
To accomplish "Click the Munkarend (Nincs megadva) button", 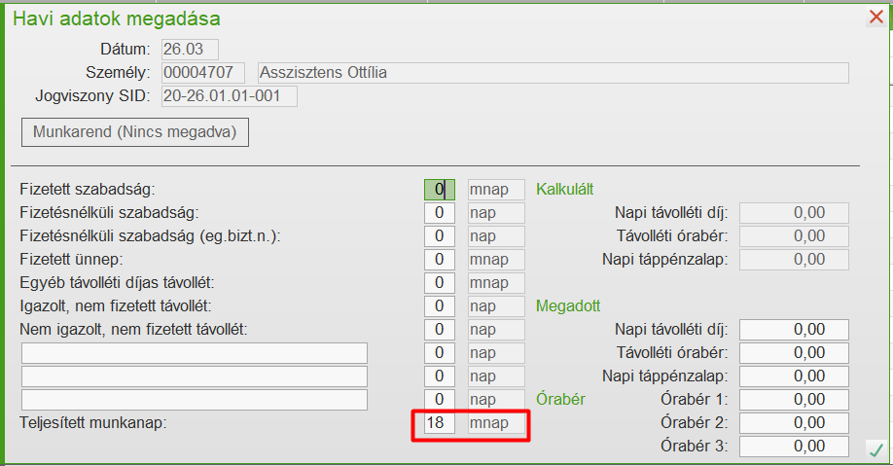I will (135, 131).
